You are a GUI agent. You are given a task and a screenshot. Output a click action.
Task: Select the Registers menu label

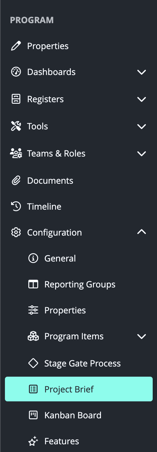point(46,99)
